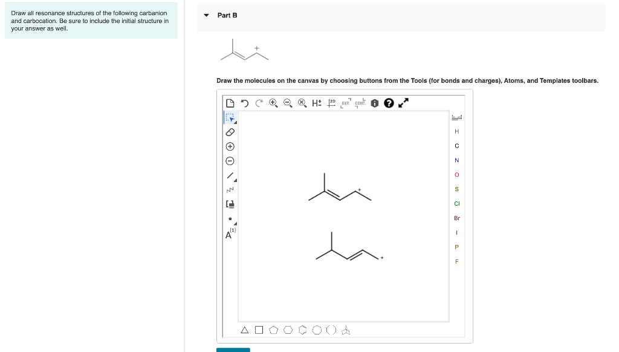
Task: Undo the last canvas action
Action: tap(244, 103)
